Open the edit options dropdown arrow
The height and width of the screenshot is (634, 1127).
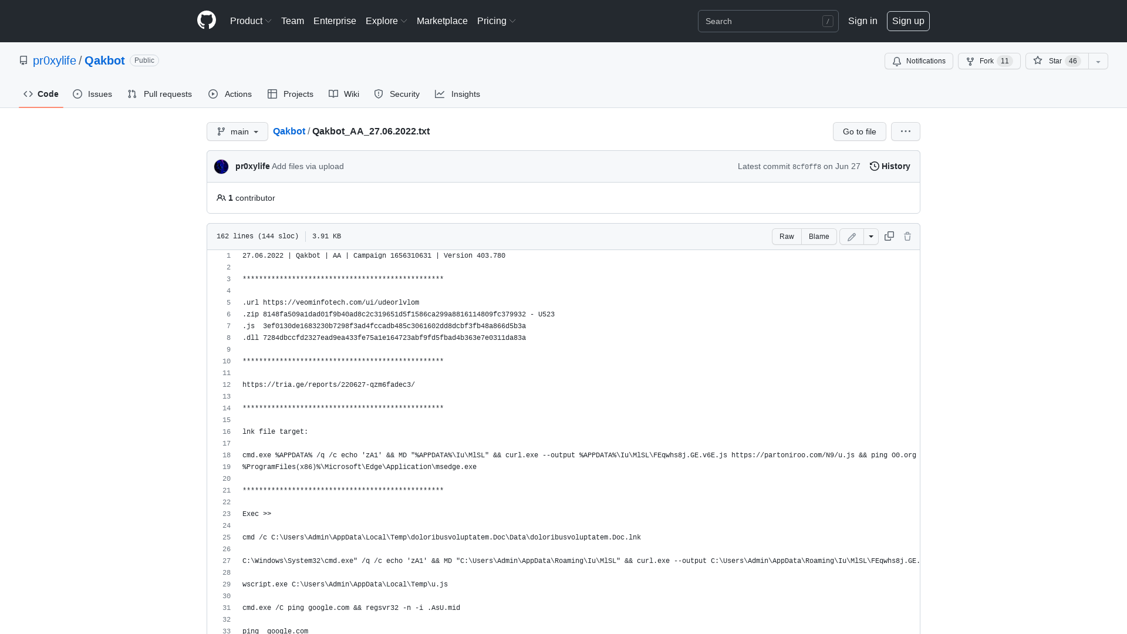tap(870, 236)
